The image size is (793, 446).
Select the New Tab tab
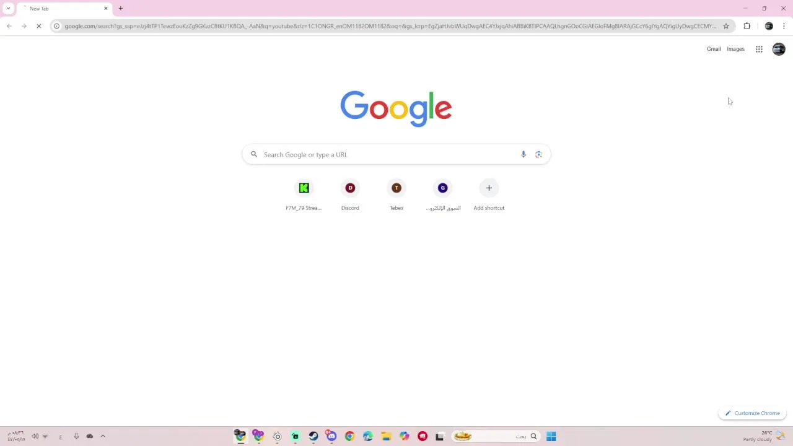pyautogui.click(x=64, y=9)
